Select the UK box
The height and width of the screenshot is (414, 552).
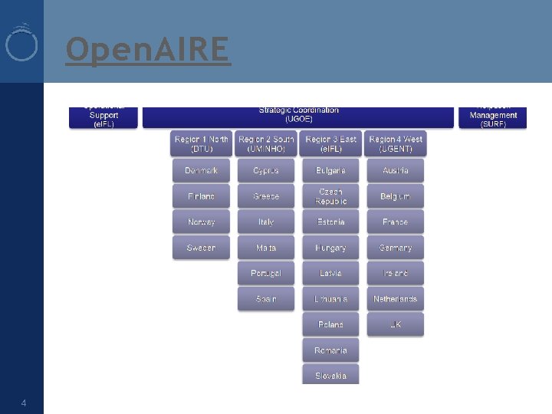click(x=396, y=324)
